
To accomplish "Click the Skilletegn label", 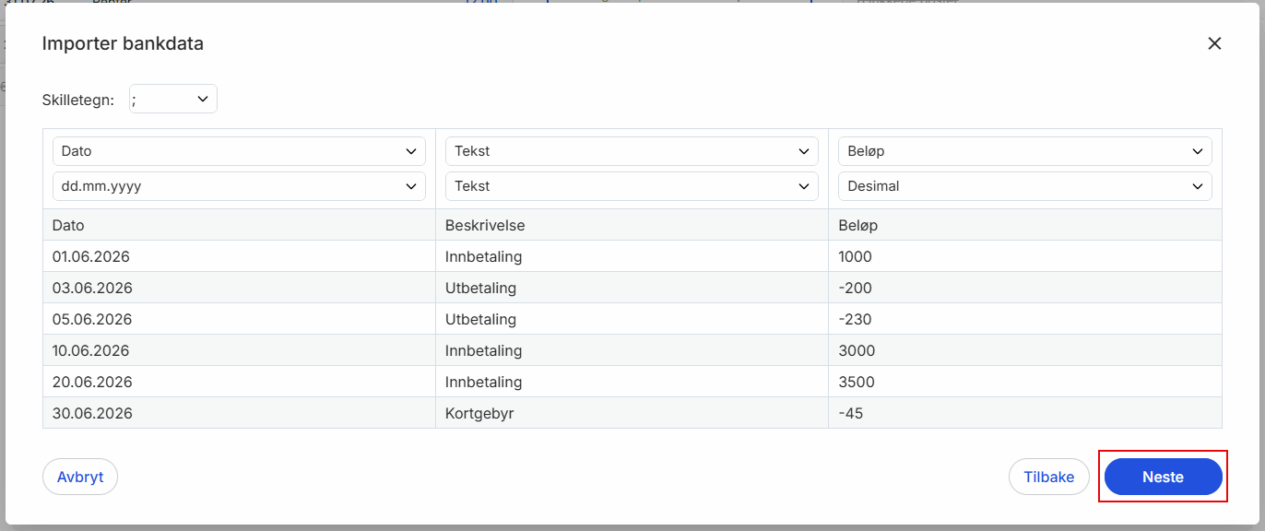I will (78, 100).
